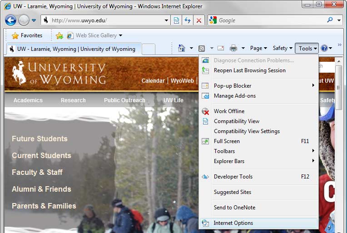This screenshot has height=233, width=347.
Task: Toggle Compatibility View icon in address bar
Action: (176, 20)
